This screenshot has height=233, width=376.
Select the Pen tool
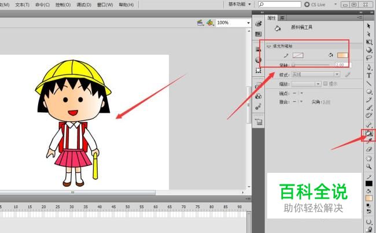click(x=369, y=68)
